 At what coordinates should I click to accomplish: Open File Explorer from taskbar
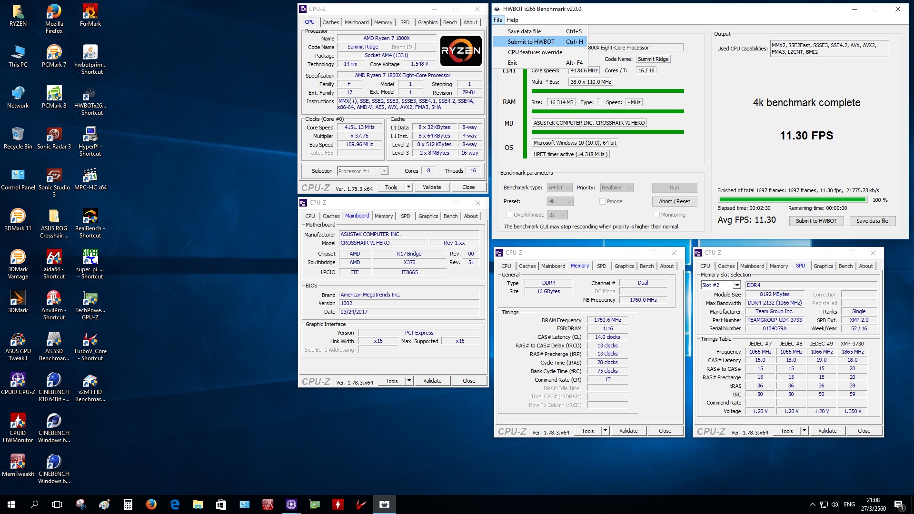198,504
